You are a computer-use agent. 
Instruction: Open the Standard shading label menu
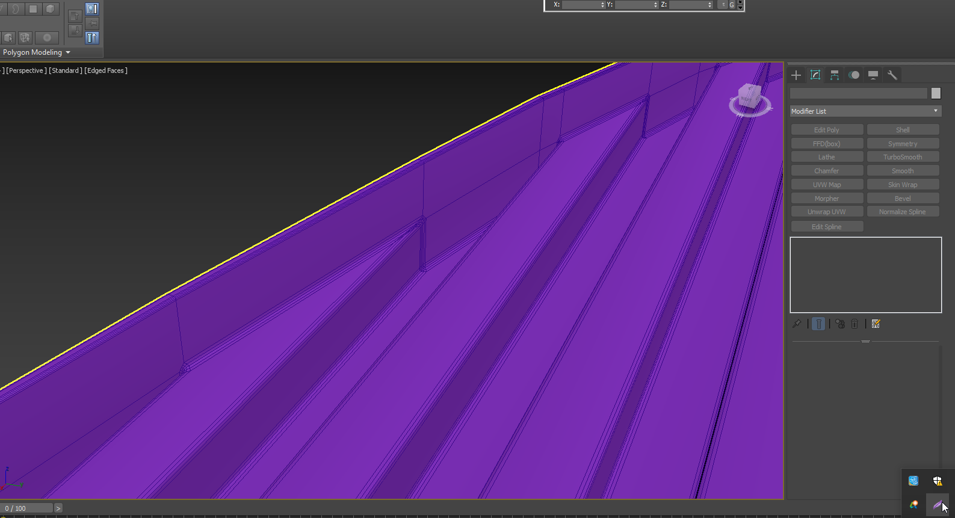coord(66,70)
